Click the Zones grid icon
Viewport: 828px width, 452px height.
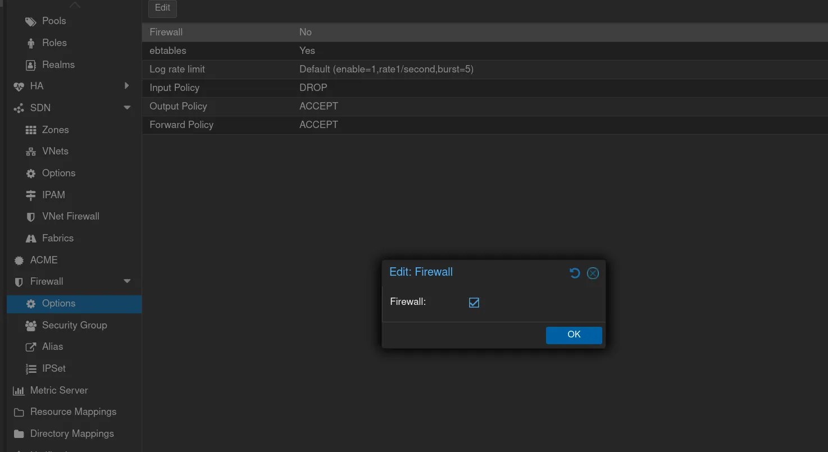[31, 130]
